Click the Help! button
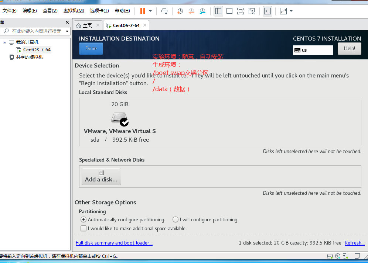Viewport: 368px width, 263px height. click(350, 49)
